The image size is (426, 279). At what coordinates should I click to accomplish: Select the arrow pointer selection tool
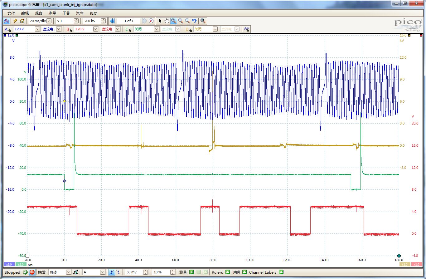[x=160, y=21]
